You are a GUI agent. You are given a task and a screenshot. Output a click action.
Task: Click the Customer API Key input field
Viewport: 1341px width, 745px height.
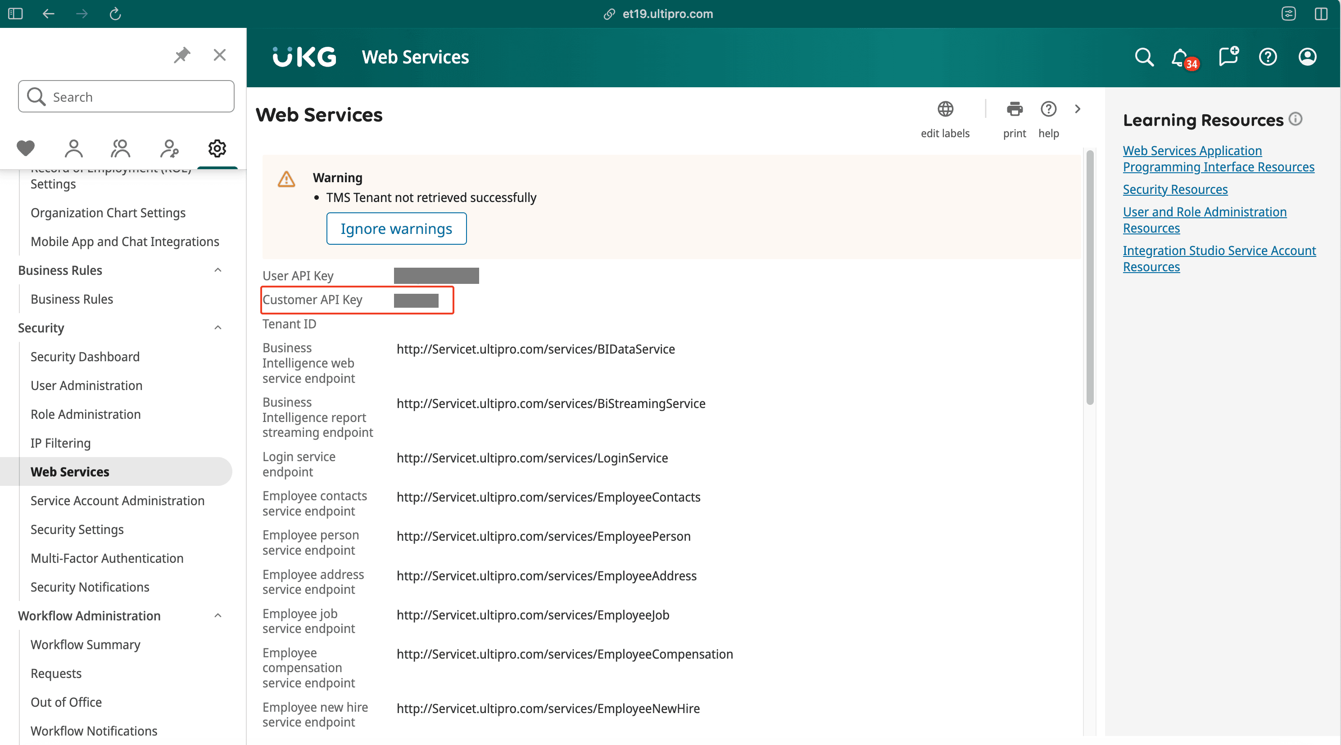(x=417, y=299)
